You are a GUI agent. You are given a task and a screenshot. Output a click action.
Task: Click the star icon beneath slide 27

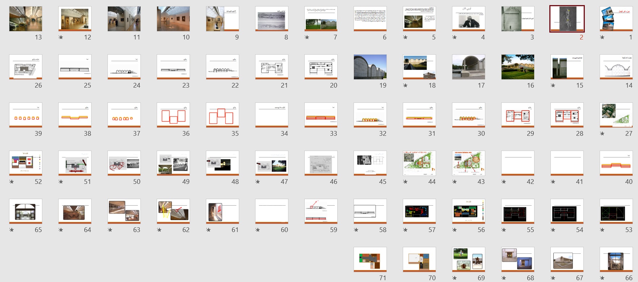(602, 134)
